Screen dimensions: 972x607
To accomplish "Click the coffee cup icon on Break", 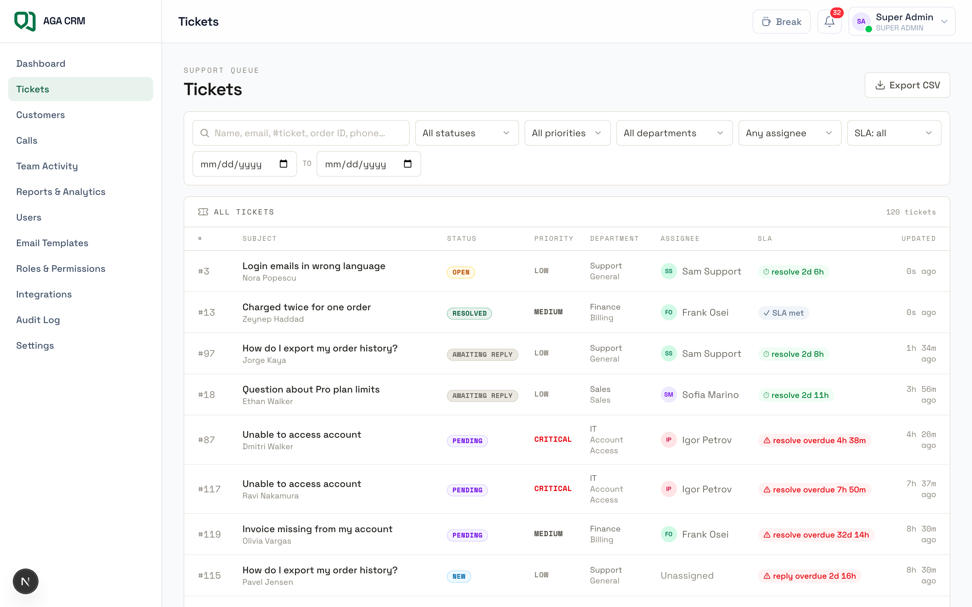I will coord(766,22).
